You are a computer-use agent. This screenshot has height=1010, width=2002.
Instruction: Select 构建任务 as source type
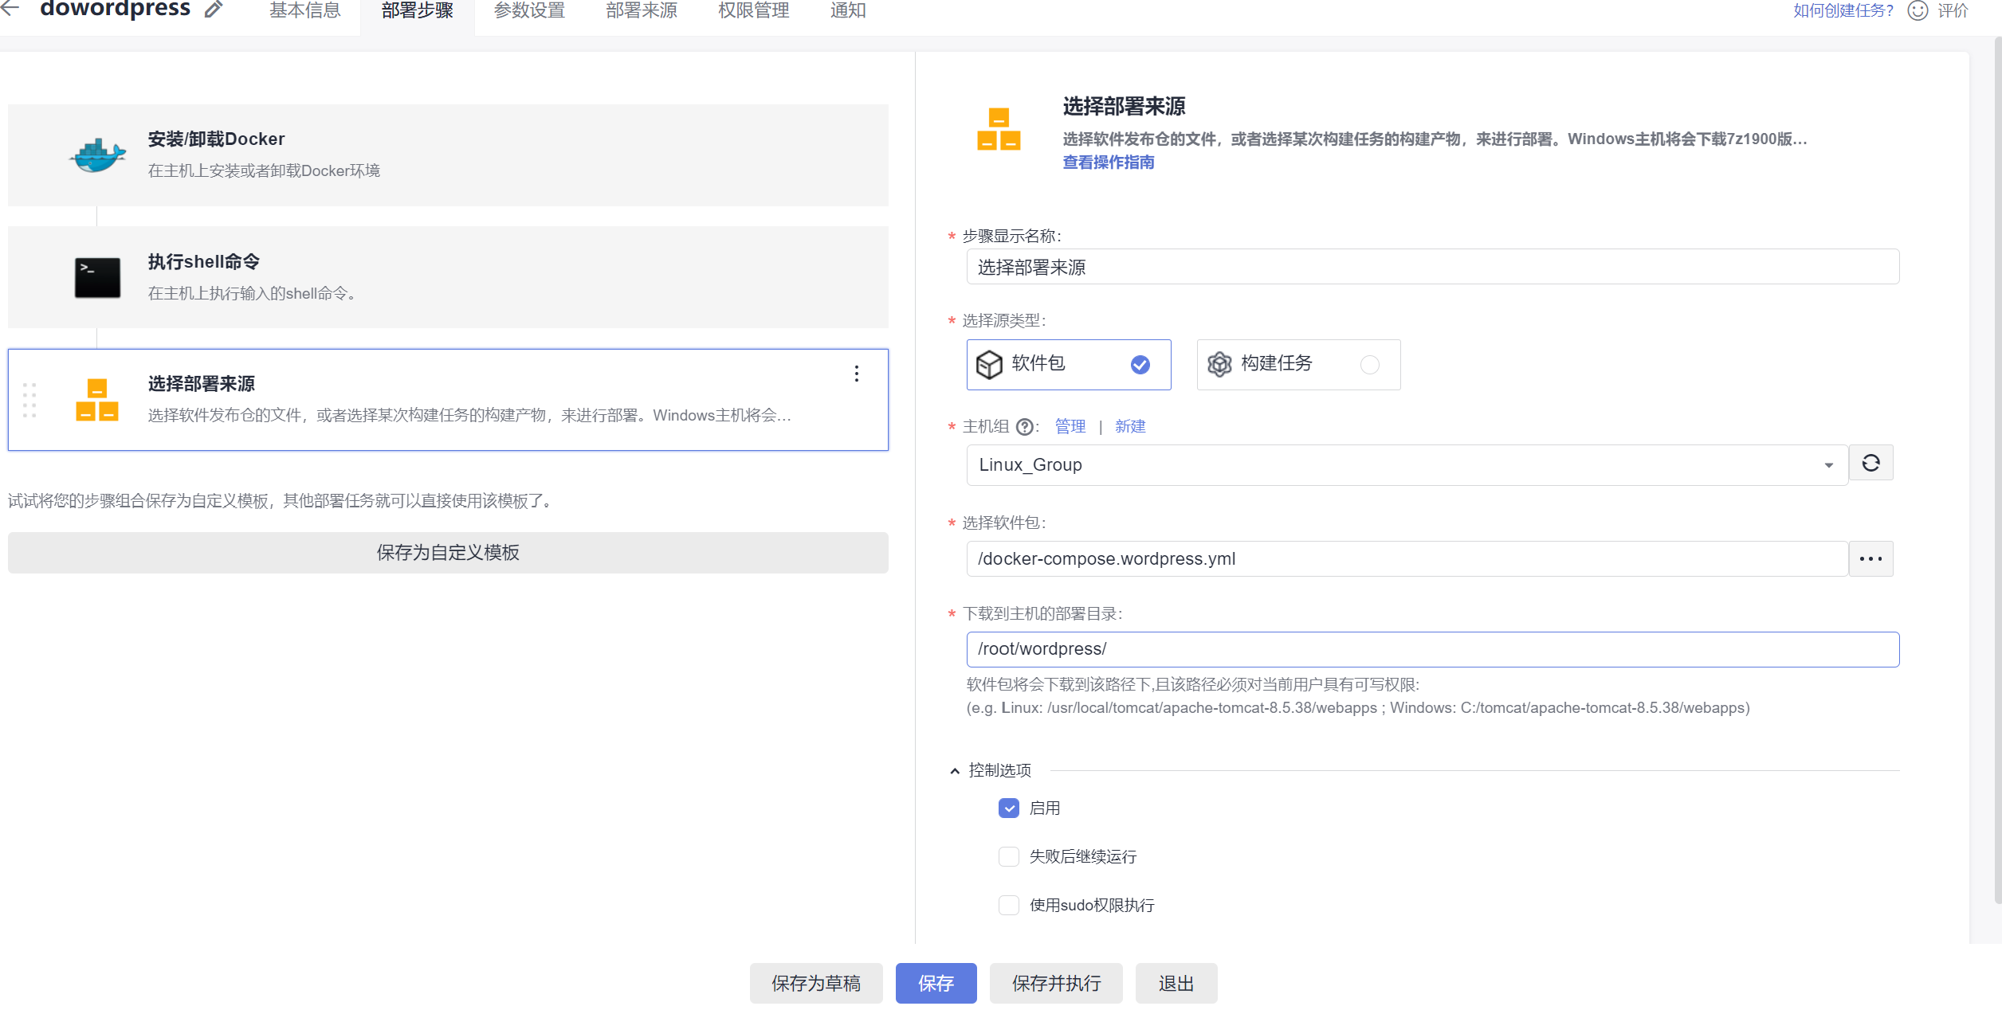(1298, 365)
